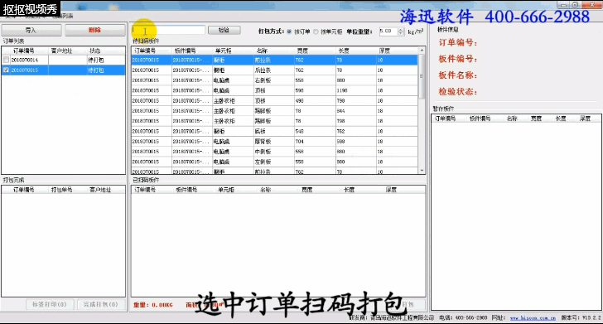Click the length value 844 in the pending panels

click(x=340, y=111)
